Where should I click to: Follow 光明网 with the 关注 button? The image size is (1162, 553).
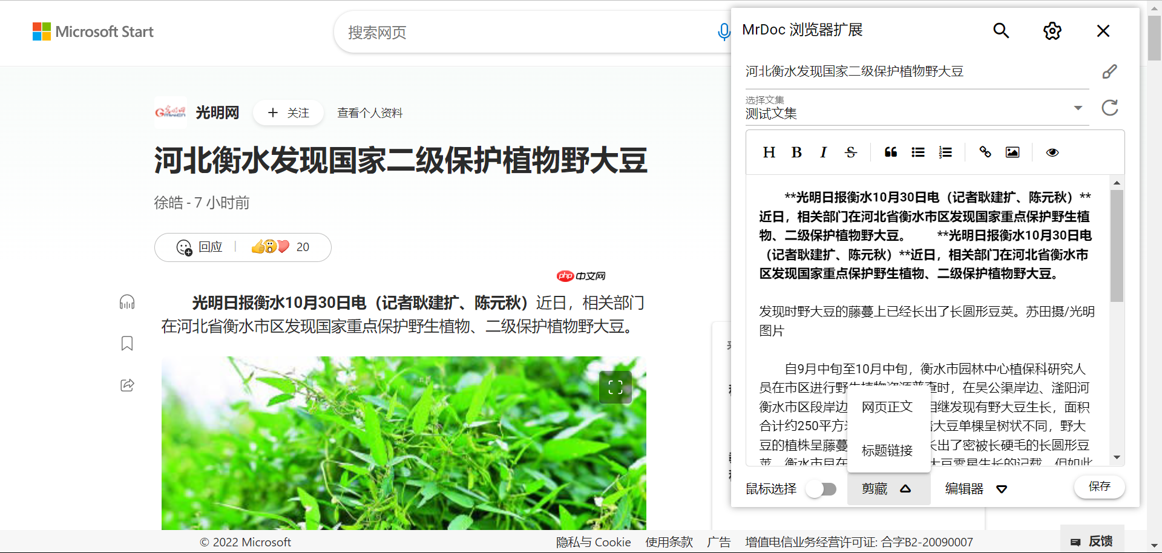tap(288, 113)
